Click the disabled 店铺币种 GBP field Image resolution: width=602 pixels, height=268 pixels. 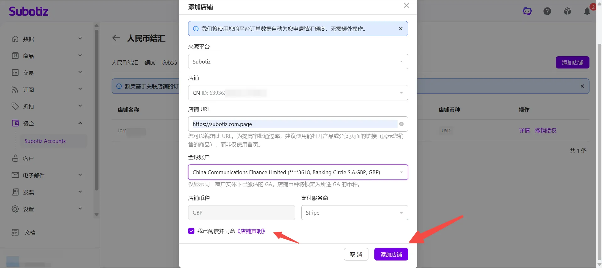click(x=241, y=213)
